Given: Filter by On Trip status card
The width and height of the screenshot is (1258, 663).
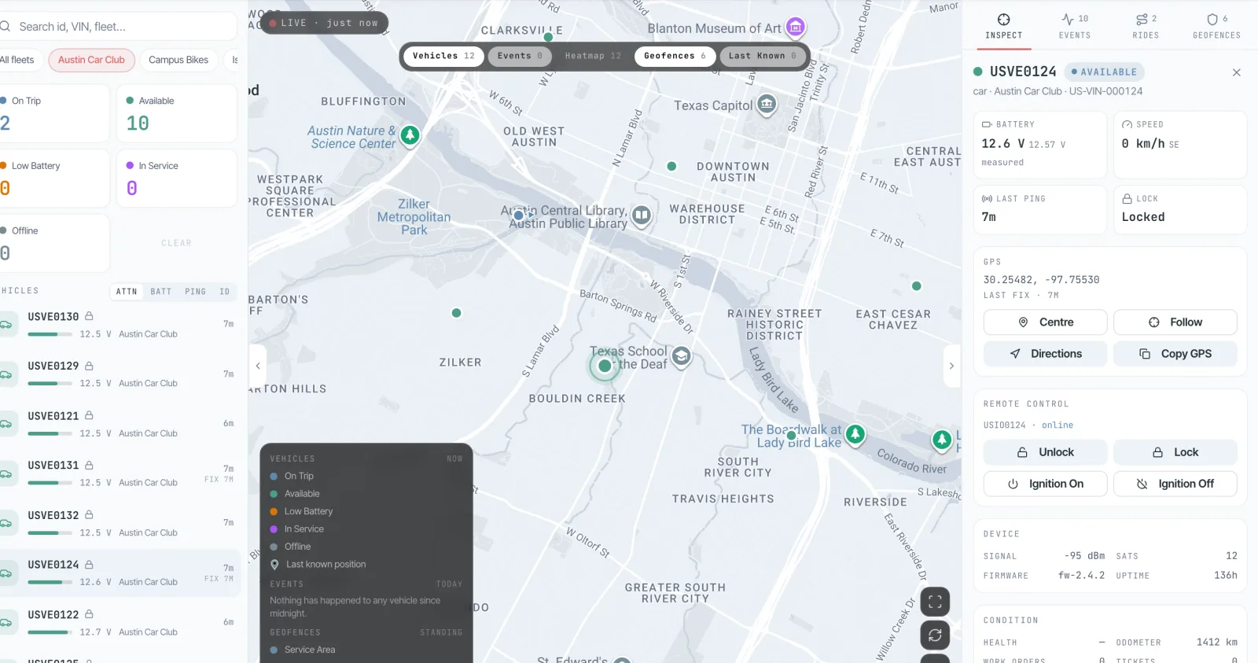Looking at the screenshot, I should [54, 113].
